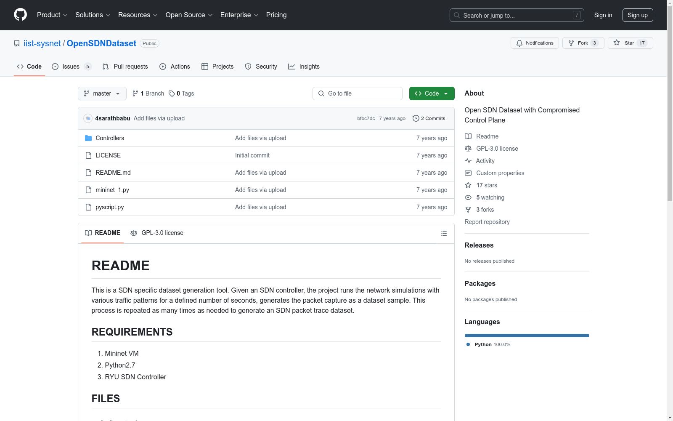Open the Projects tab
Image resolution: width=673 pixels, height=421 pixels.
(x=217, y=67)
